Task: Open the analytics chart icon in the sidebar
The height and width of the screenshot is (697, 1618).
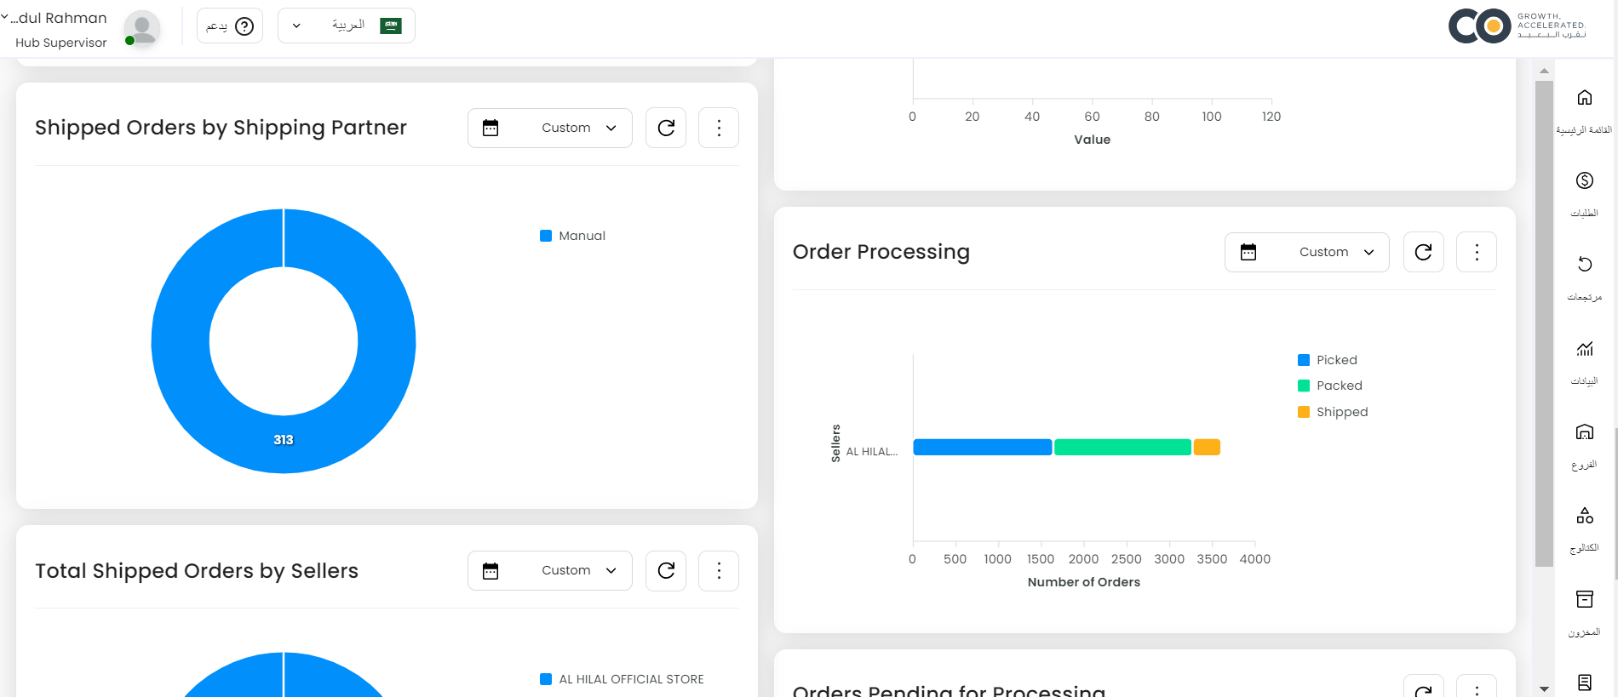Action: [x=1584, y=348]
